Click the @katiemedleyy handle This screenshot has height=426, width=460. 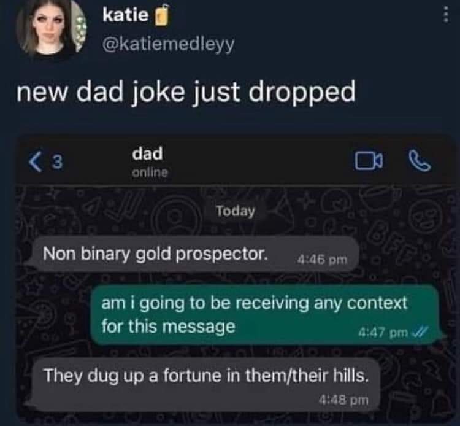[x=168, y=44]
